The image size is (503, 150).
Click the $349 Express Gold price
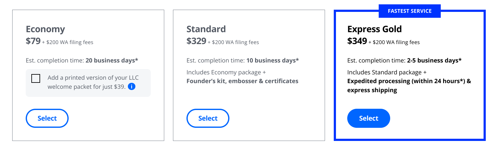pos(357,41)
